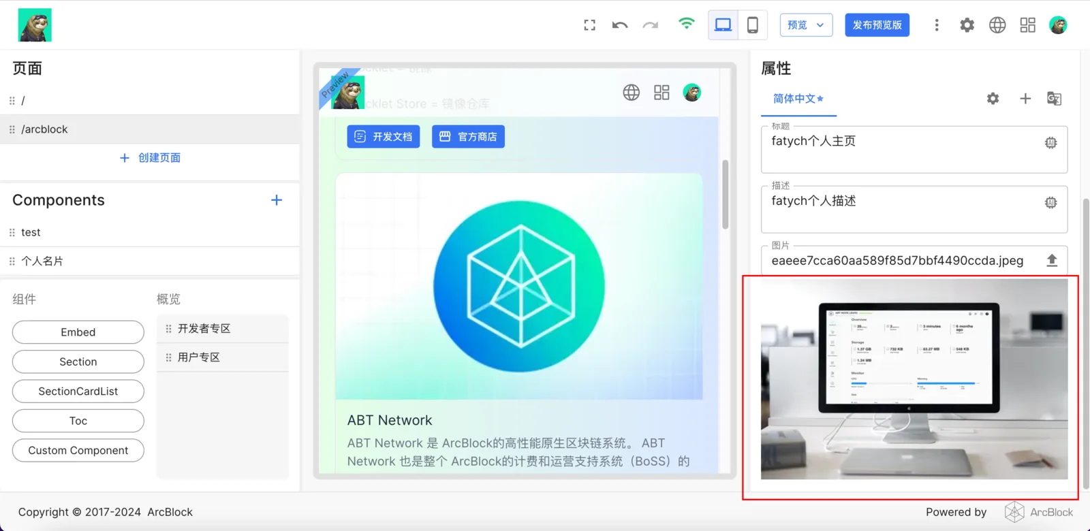The height and width of the screenshot is (531, 1090).
Task: Focus the 图片 filename field
Action: coord(914,261)
